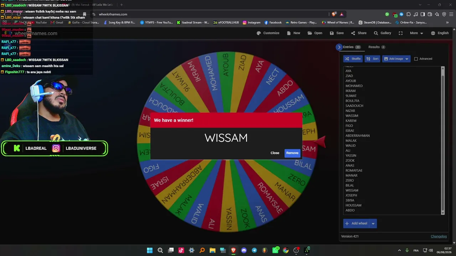Switch to the Entries tab
This screenshot has height=256, width=456.
point(352,47)
